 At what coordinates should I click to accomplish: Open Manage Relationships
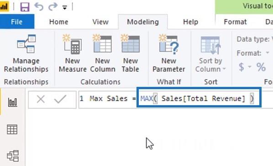pos(26,54)
